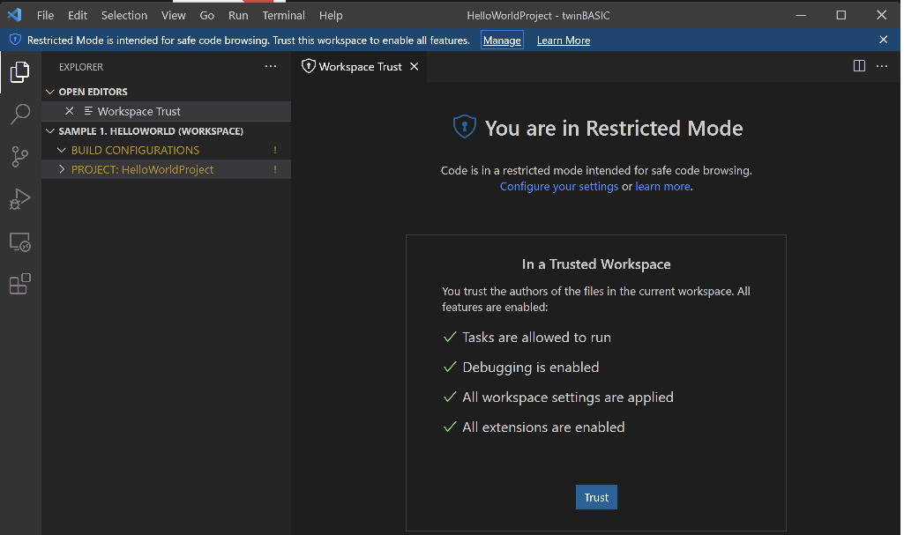The image size is (904, 535).
Task: Open the Extensions view icon
Action: click(19, 284)
